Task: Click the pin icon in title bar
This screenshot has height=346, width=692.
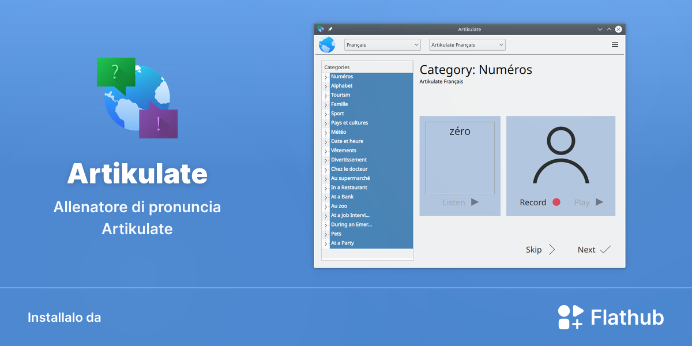Action: click(x=330, y=29)
